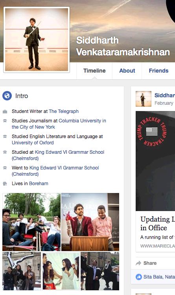Follow the University of Oxford link
175x295 pixels.
33,143
